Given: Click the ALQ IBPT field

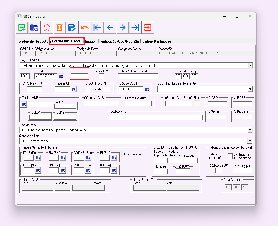Looking at the screenshot, I should tap(183, 171).
